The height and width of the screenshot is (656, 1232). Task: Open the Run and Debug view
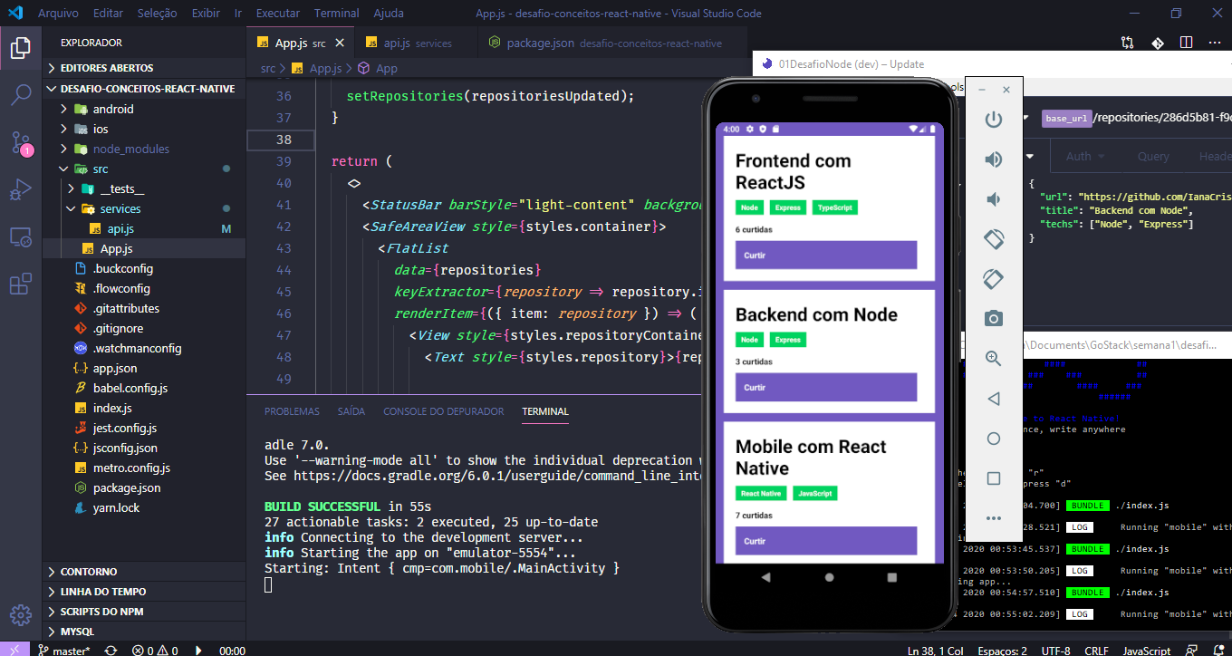click(x=21, y=190)
